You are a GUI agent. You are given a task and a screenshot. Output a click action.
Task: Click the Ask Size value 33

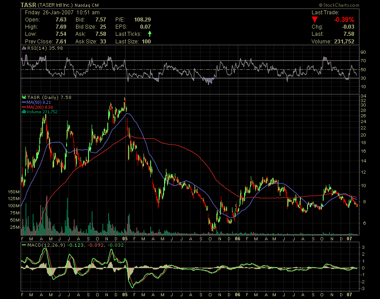[x=103, y=42]
